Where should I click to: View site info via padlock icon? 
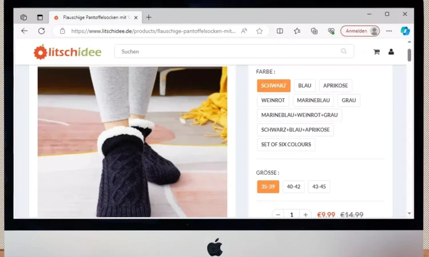click(62, 31)
